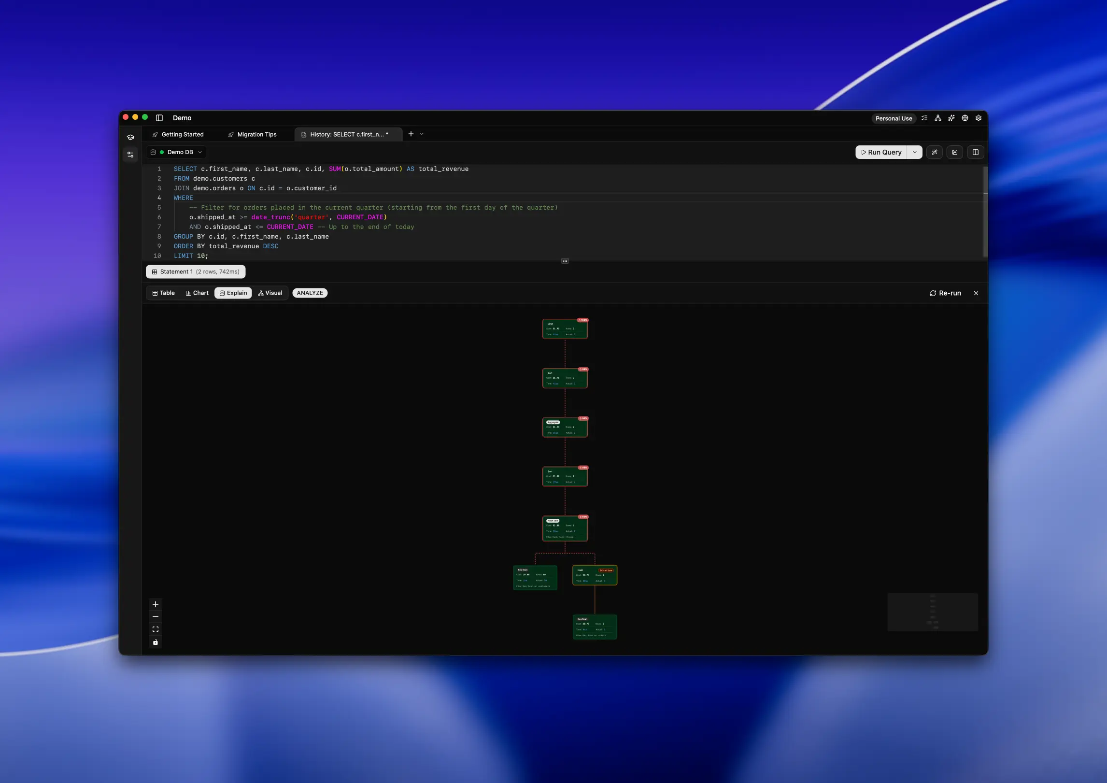Click the split view layout icon
This screenshot has height=783, width=1107.
point(975,152)
